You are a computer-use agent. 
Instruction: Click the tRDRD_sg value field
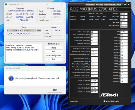point(124,38)
